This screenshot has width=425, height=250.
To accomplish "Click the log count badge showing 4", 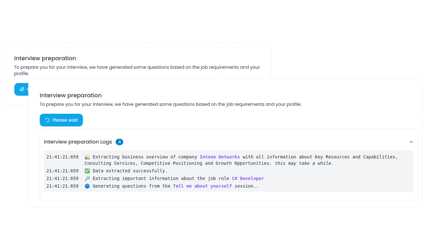I will coord(119,142).
